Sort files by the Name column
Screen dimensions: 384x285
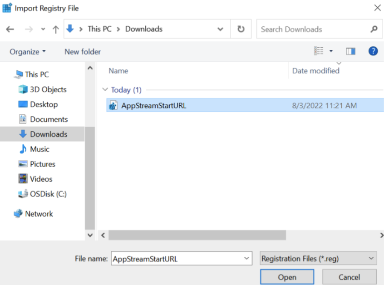(x=118, y=71)
